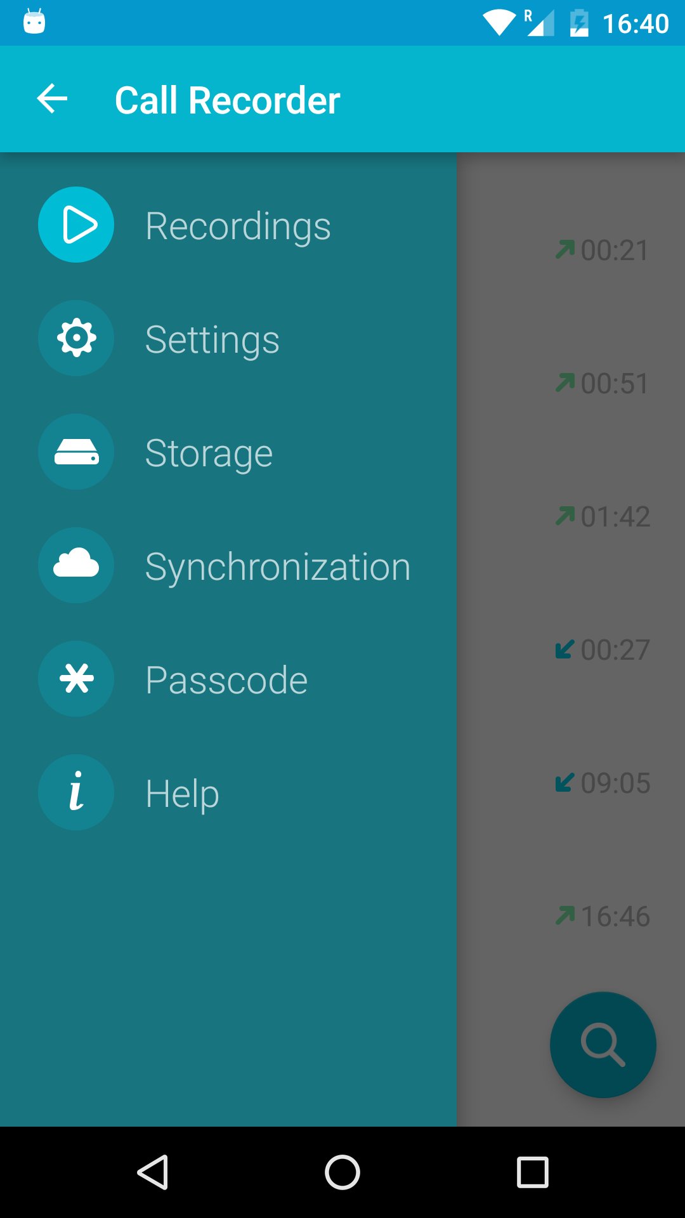Image resolution: width=685 pixels, height=1218 pixels.
Task: Go to Passcode menu option
Action: click(226, 680)
